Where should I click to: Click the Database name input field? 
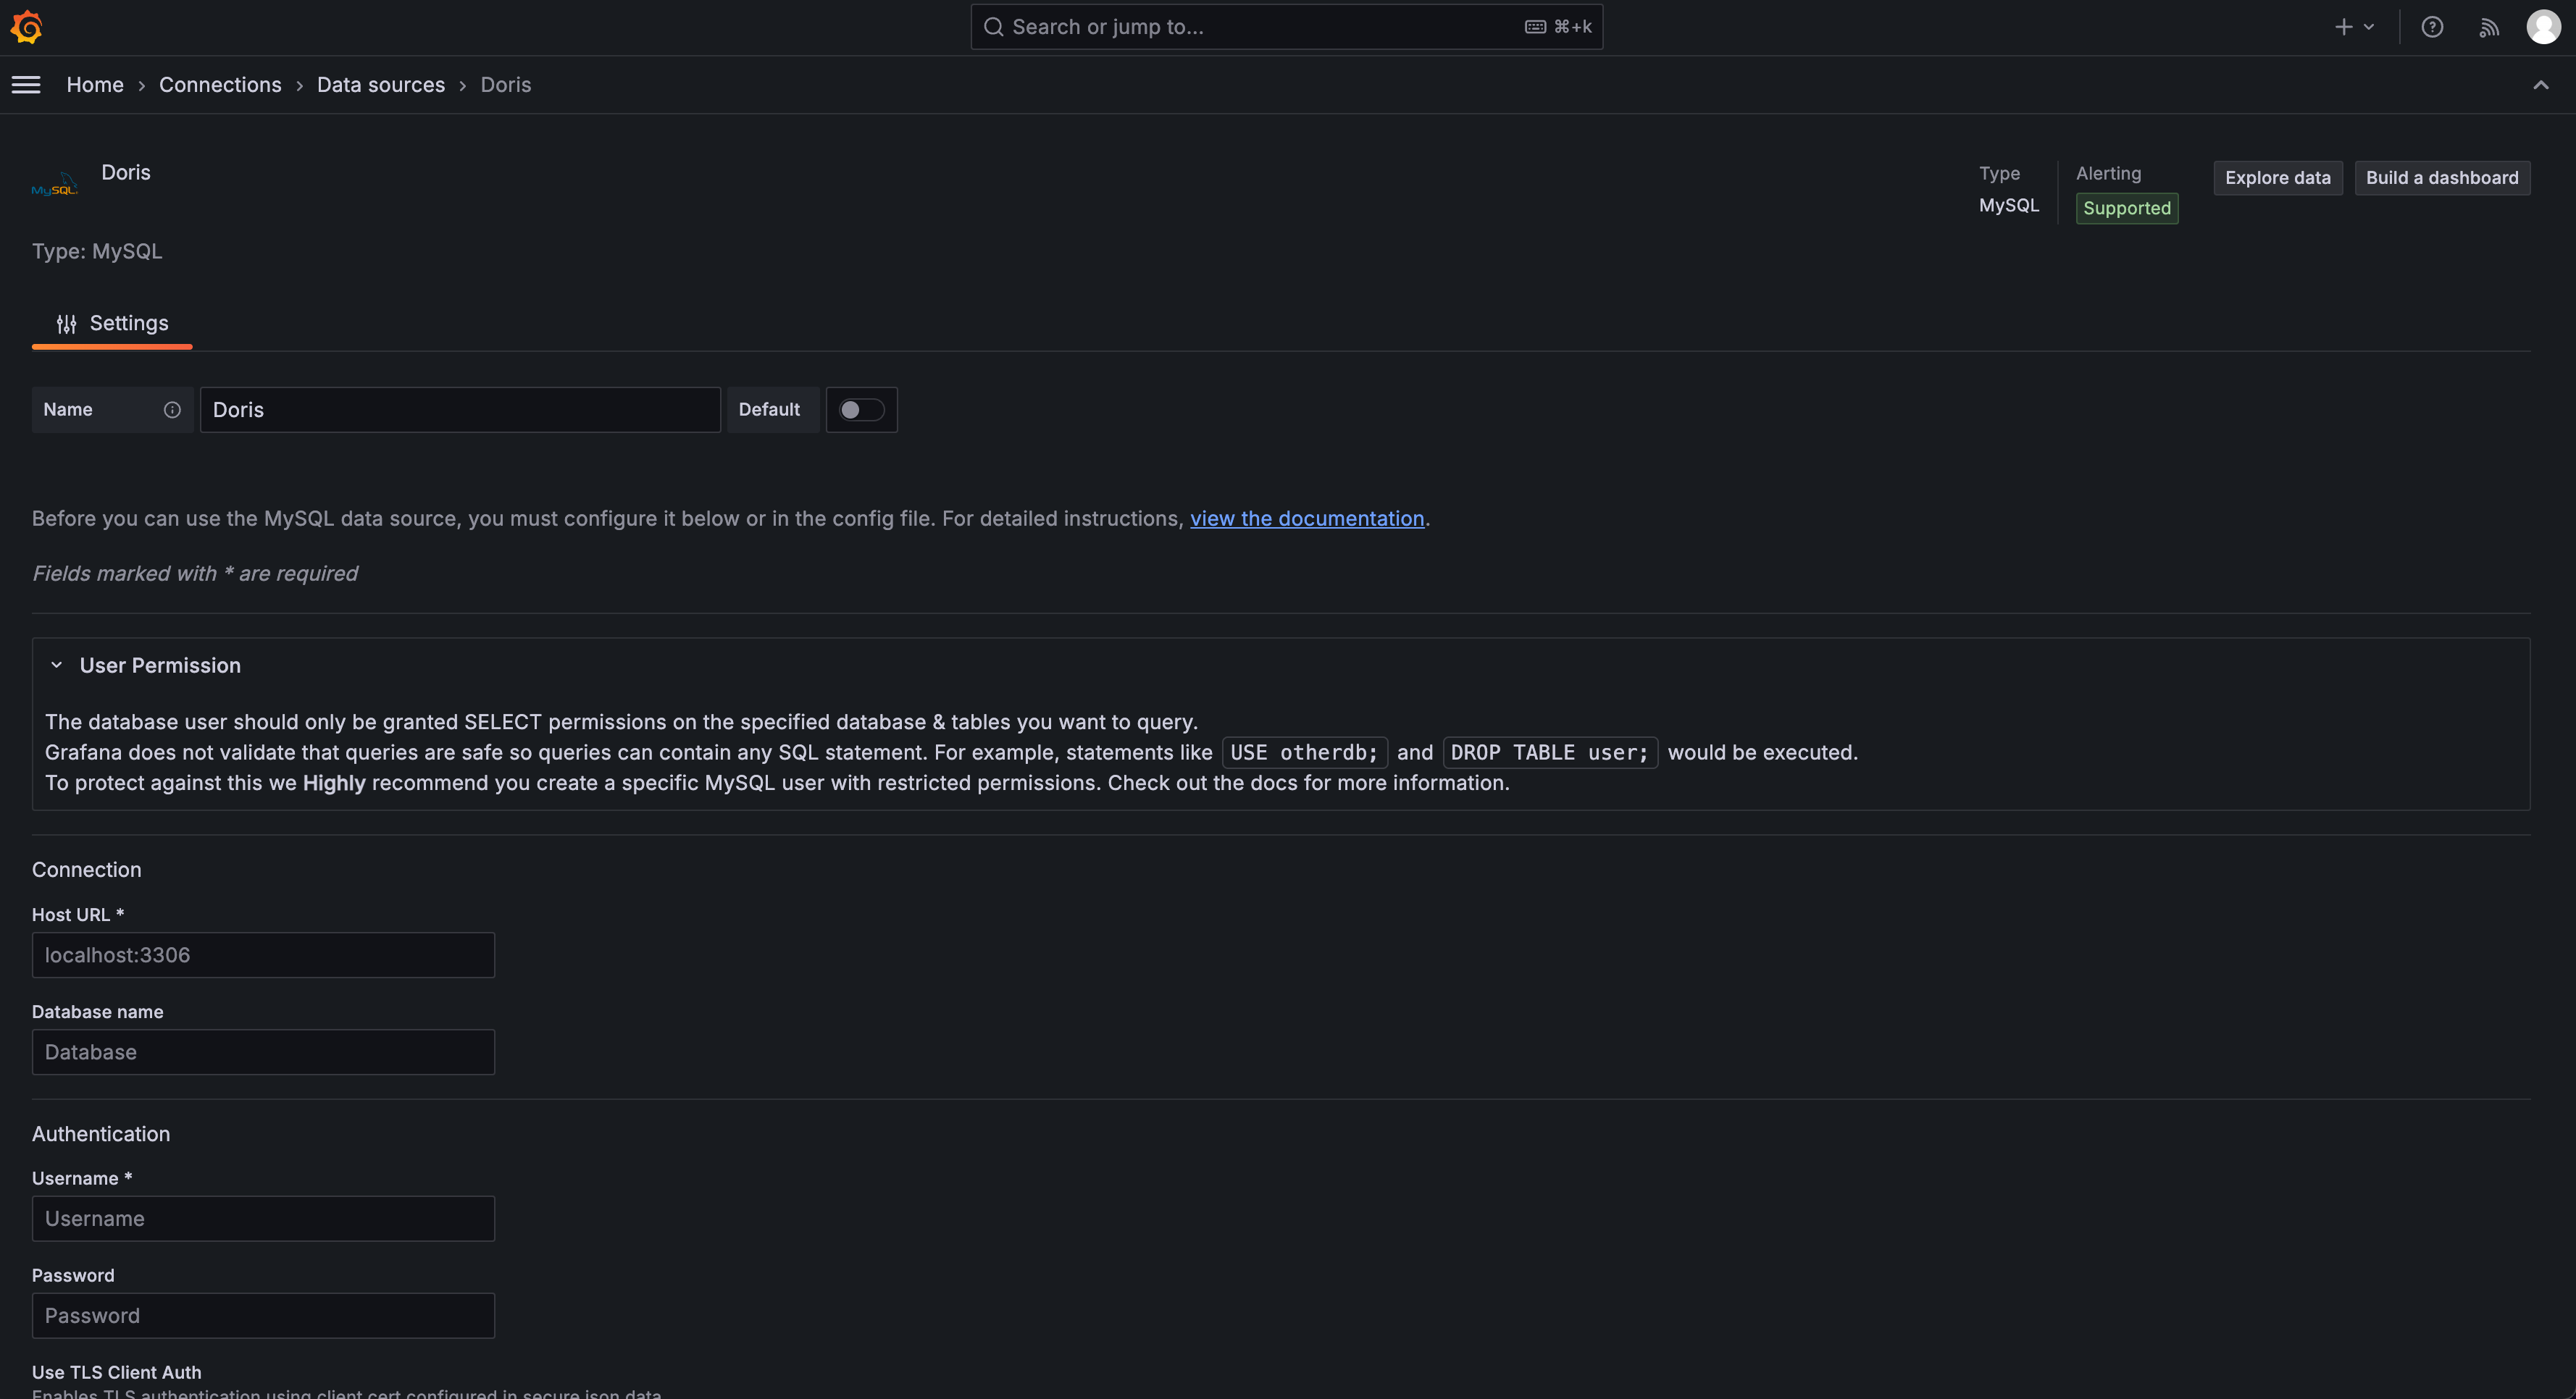tap(263, 1052)
